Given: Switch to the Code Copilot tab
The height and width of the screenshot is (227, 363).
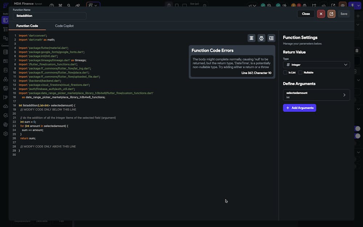Looking at the screenshot, I should [x=64, y=26].
